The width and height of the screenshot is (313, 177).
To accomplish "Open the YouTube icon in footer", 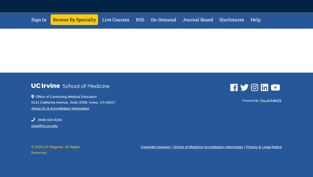I will point(275,87).
